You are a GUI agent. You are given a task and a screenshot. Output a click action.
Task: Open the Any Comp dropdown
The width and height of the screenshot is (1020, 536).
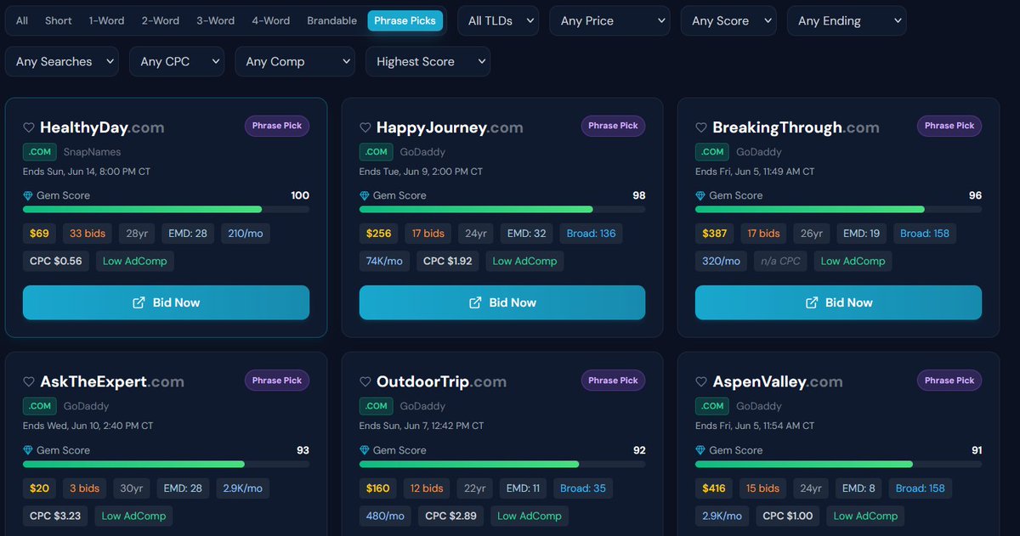[x=295, y=61]
